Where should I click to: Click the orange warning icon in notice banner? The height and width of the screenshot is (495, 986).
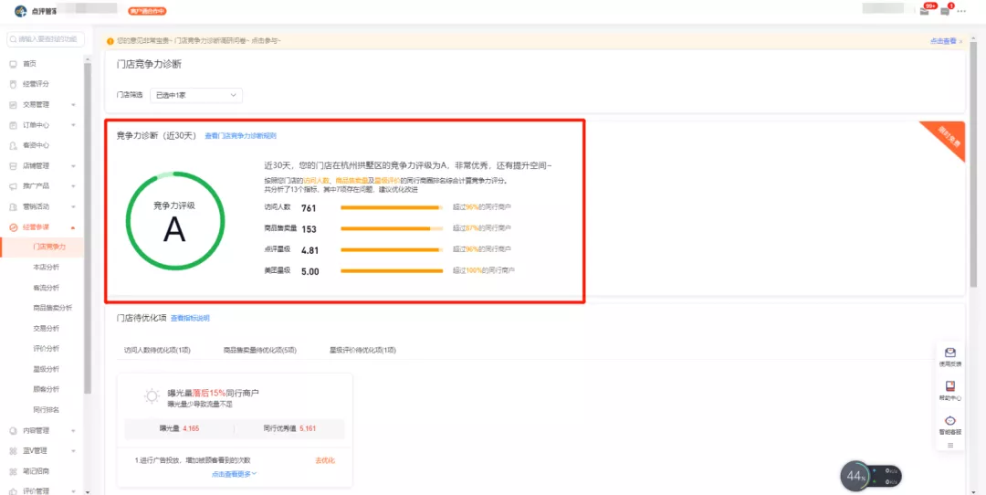[110, 41]
